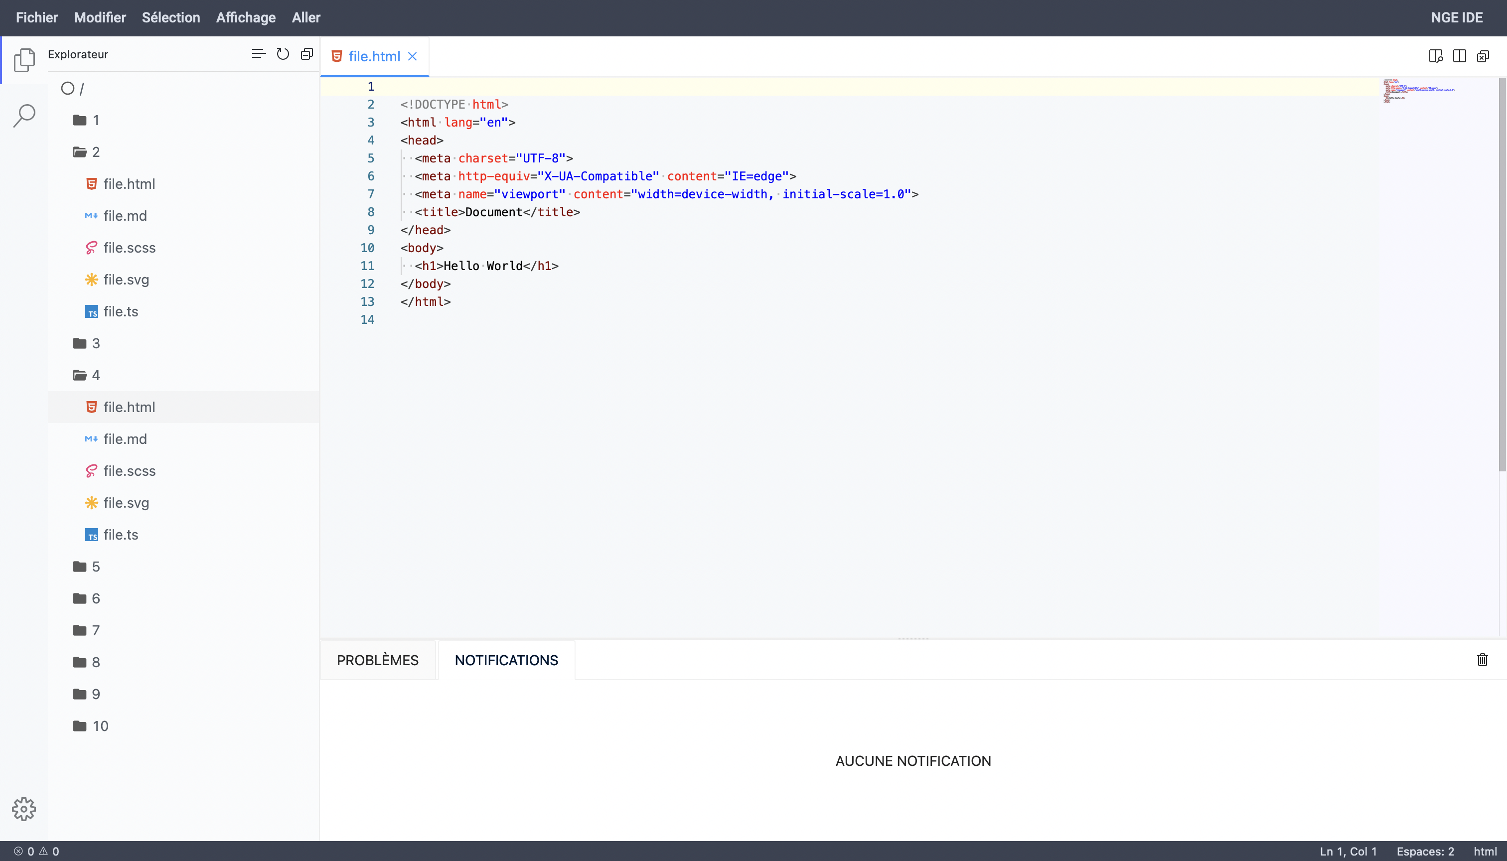Click the errors count icon in status bar
The height and width of the screenshot is (861, 1507).
click(18, 851)
